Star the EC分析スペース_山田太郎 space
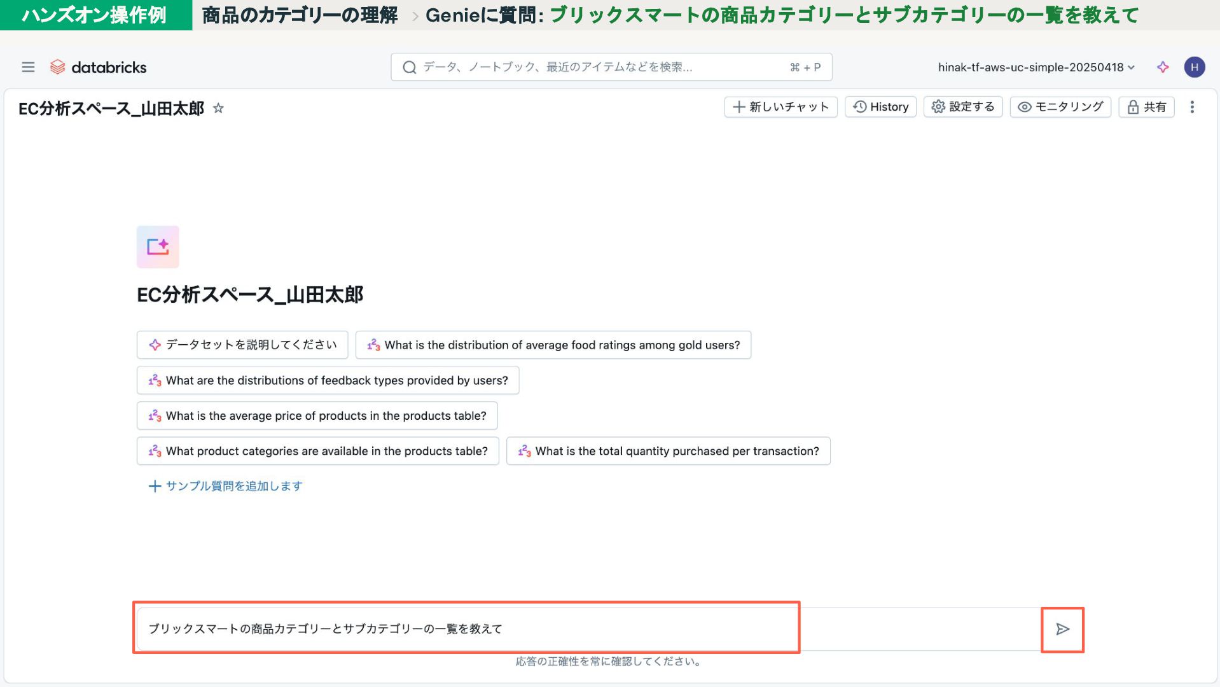 [x=218, y=108]
